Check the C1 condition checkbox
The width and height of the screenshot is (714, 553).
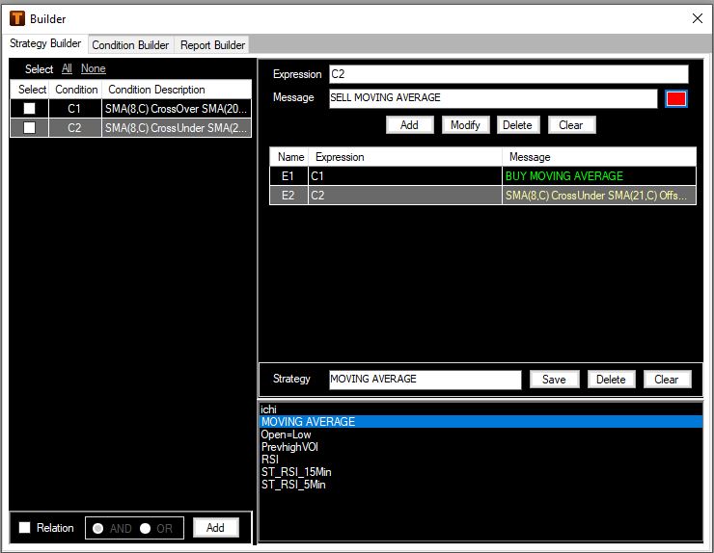click(30, 108)
